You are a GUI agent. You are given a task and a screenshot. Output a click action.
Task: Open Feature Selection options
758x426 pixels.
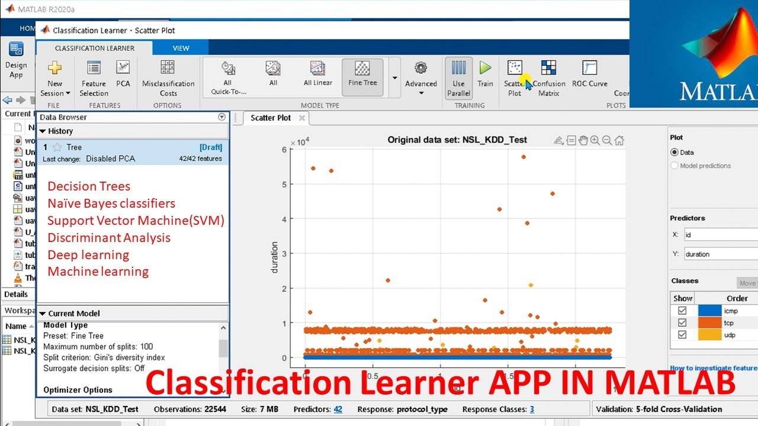tap(94, 79)
